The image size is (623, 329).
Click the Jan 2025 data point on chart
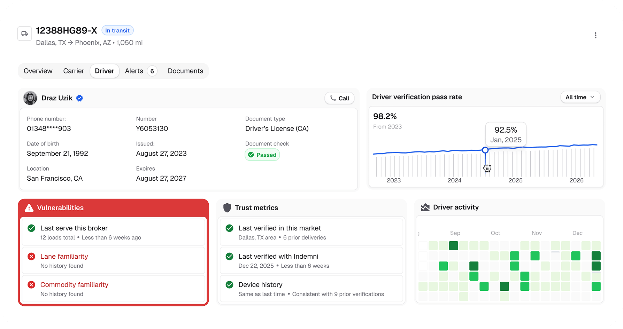point(485,150)
